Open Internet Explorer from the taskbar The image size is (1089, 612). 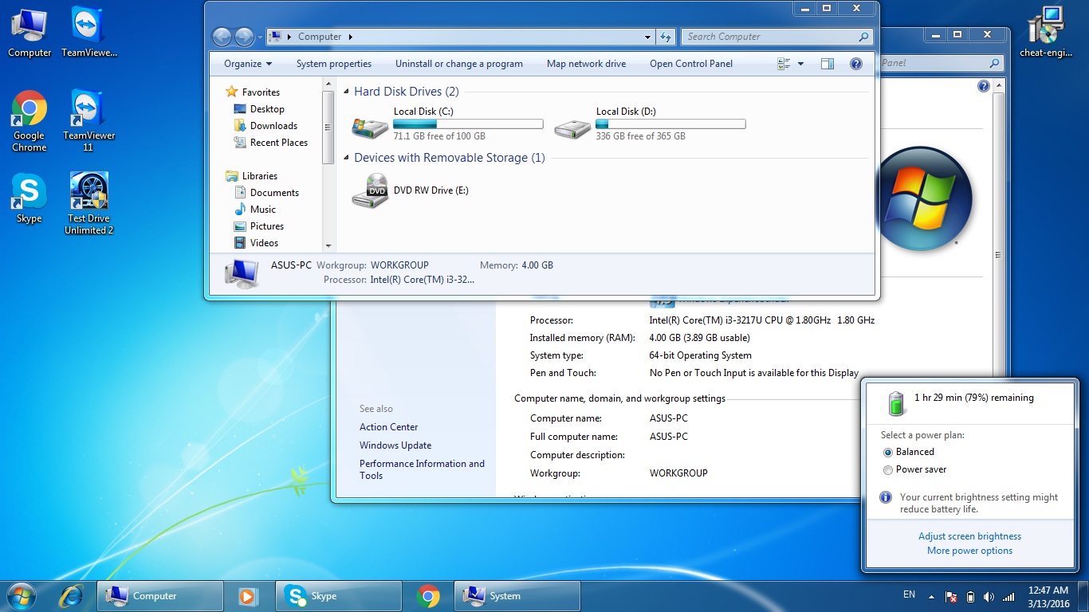click(71, 595)
